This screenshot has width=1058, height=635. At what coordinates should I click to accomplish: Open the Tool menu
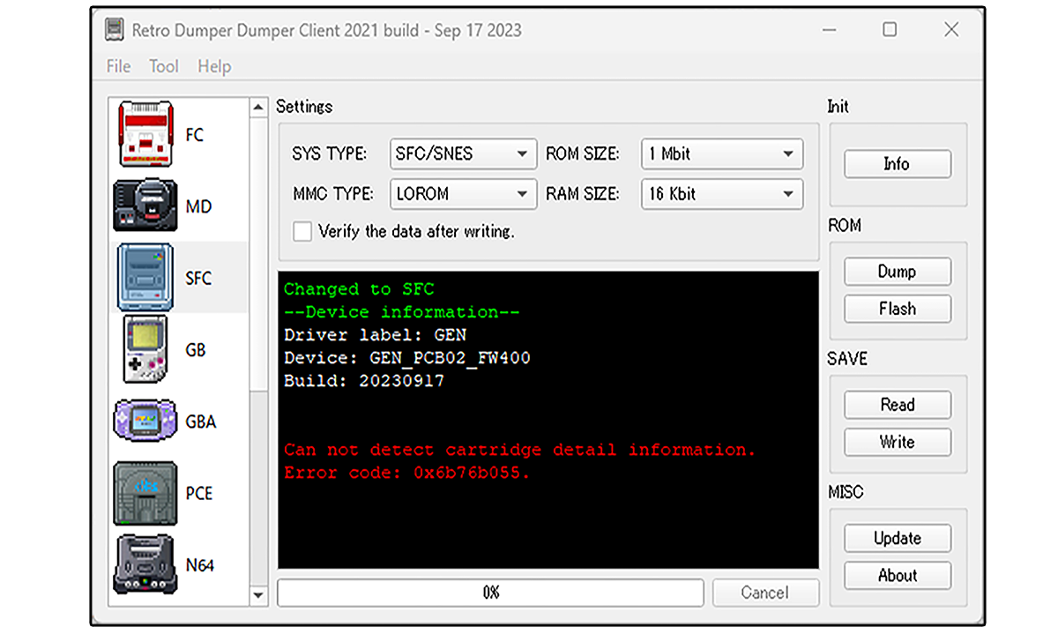pos(164,66)
